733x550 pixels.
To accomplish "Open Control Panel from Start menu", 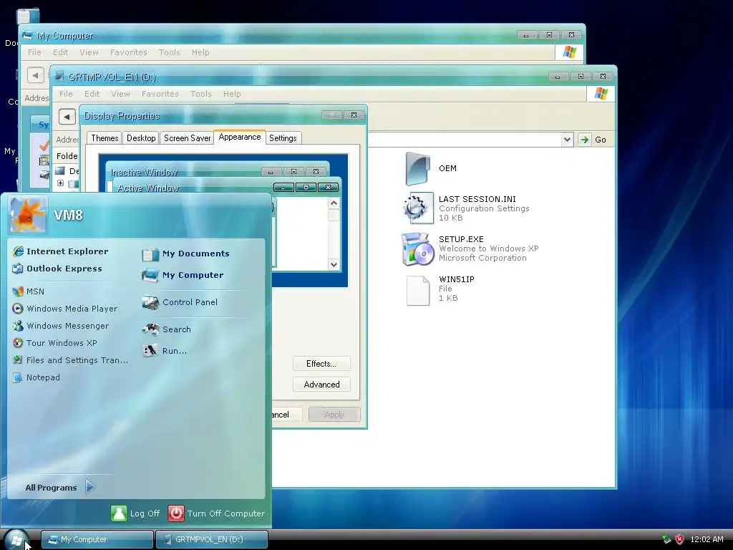I will [x=180, y=303].
